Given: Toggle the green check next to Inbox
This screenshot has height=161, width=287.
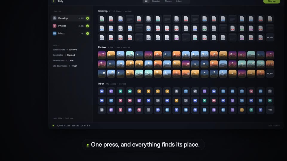Looking at the screenshot, I should 88,33.
